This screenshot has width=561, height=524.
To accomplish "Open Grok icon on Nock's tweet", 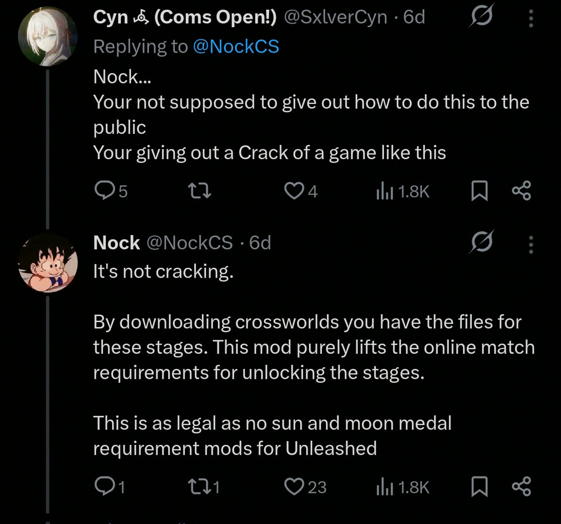I will click(481, 242).
